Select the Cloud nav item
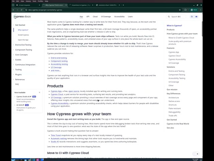214x161 pixels. click(95, 16)
